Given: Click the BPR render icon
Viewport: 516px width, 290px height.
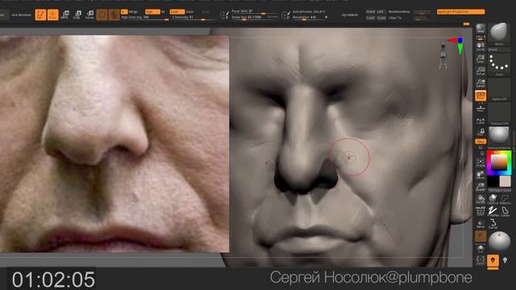Looking at the screenshot, I should [481, 29].
